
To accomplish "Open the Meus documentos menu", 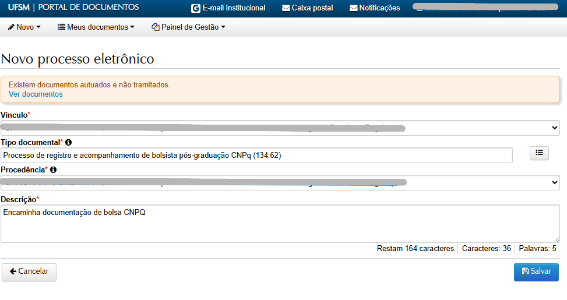I will (96, 27).
